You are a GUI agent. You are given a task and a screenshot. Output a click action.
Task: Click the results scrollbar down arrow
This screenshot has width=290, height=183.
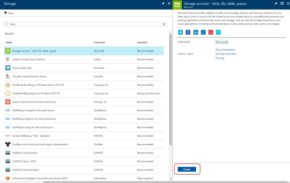[x=170, y=179]
